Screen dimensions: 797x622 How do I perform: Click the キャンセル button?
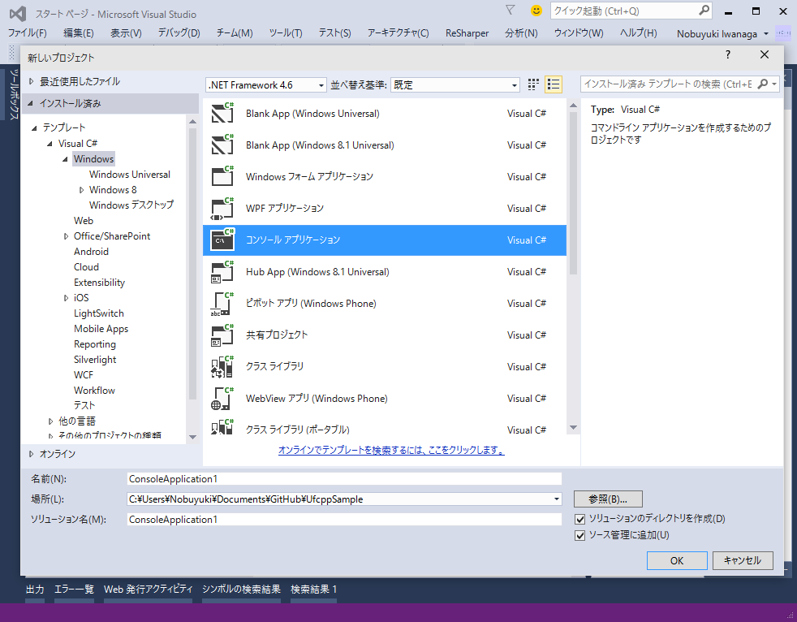743,560
